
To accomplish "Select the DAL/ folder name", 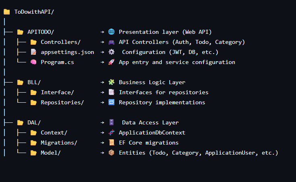I will click(x=34, y=122).
